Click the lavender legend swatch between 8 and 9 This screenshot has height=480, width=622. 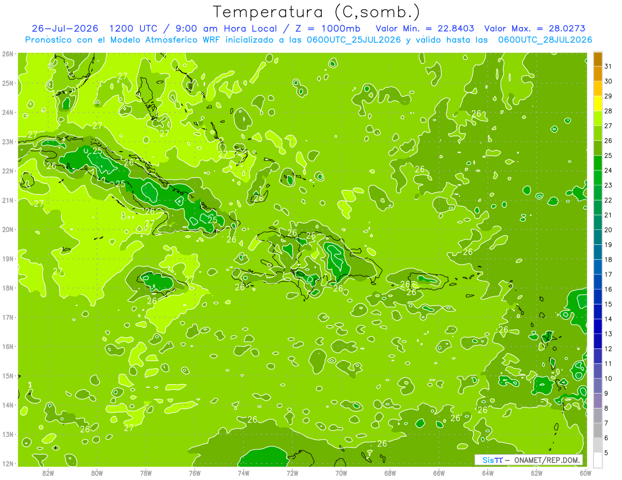click(598, 400)
